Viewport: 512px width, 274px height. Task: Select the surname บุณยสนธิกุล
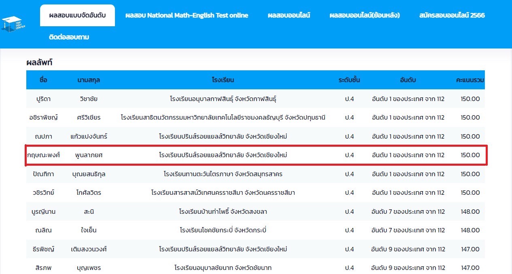[89, 174]
